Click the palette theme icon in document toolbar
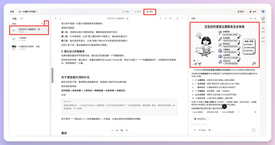Viewport: 275px width, 145px height. 166,18
